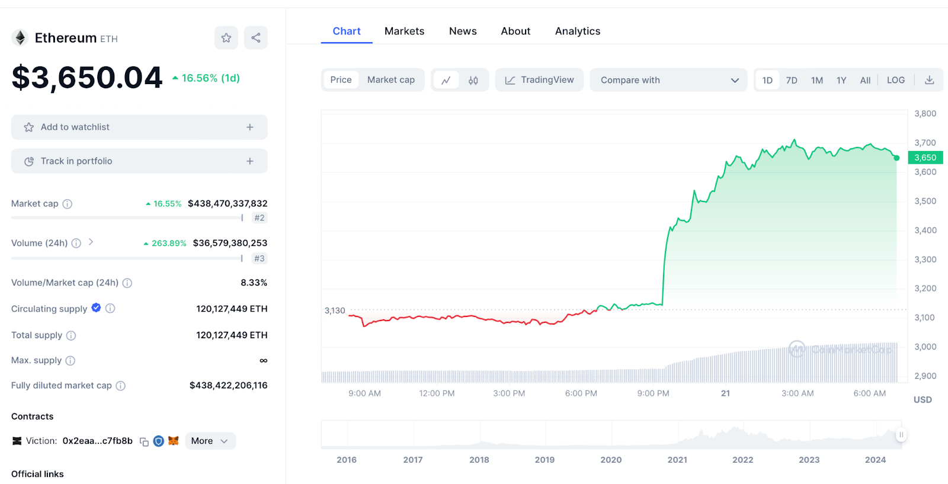Viewport: 948px width, 484px height.
Task: Click Track in portfolio button
Action: pyautogui.click(x=139, y=161)
